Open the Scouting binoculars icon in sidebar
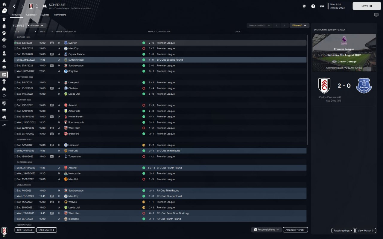Image resolution: width=383 pixels, height=239 pixels. tap(4, 89)
